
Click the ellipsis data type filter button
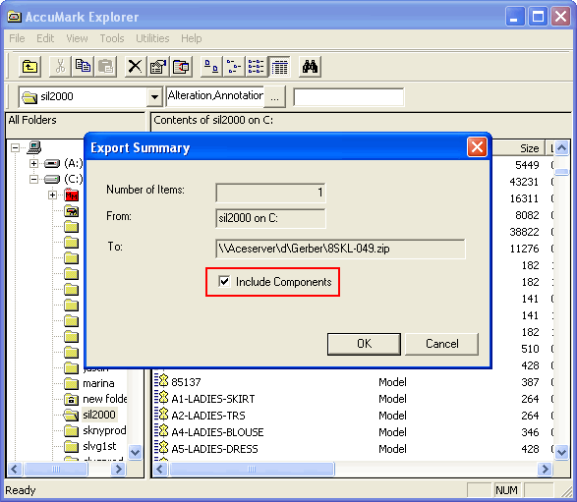pyautogui.click(x=274, y=97)
